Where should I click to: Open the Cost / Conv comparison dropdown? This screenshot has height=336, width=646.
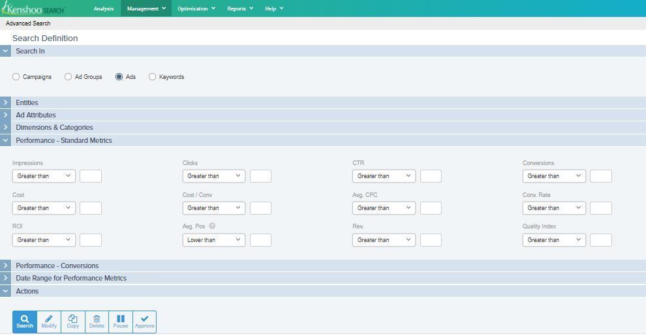click(214, 208)
